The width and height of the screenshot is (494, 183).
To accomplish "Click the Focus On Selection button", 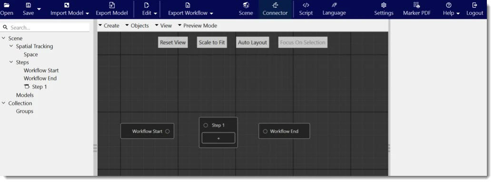I will (x=303, y=42).
